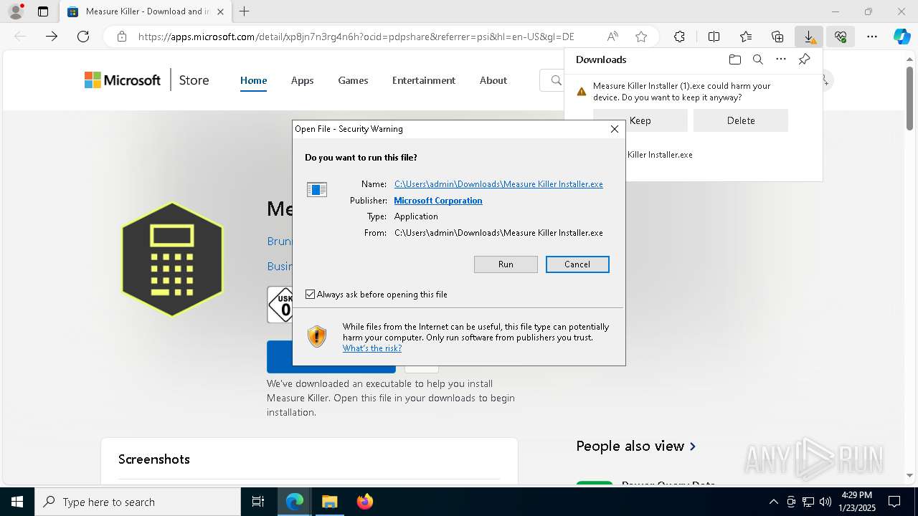Click the taskbar search box

click(138, 502)
